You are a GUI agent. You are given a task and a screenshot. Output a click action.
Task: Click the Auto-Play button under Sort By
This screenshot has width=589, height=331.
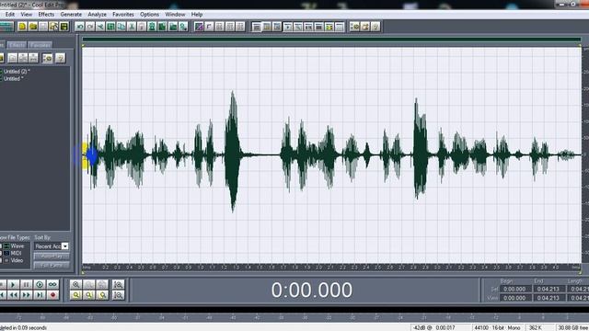[52, 256]
